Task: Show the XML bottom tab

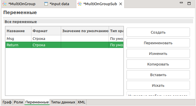Action: (x=81, y=102)
